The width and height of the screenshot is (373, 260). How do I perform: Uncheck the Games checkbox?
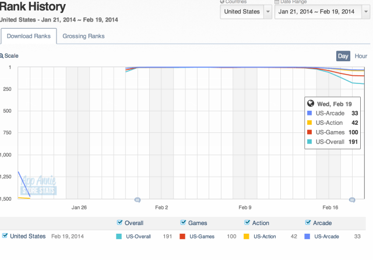point(183,223)
